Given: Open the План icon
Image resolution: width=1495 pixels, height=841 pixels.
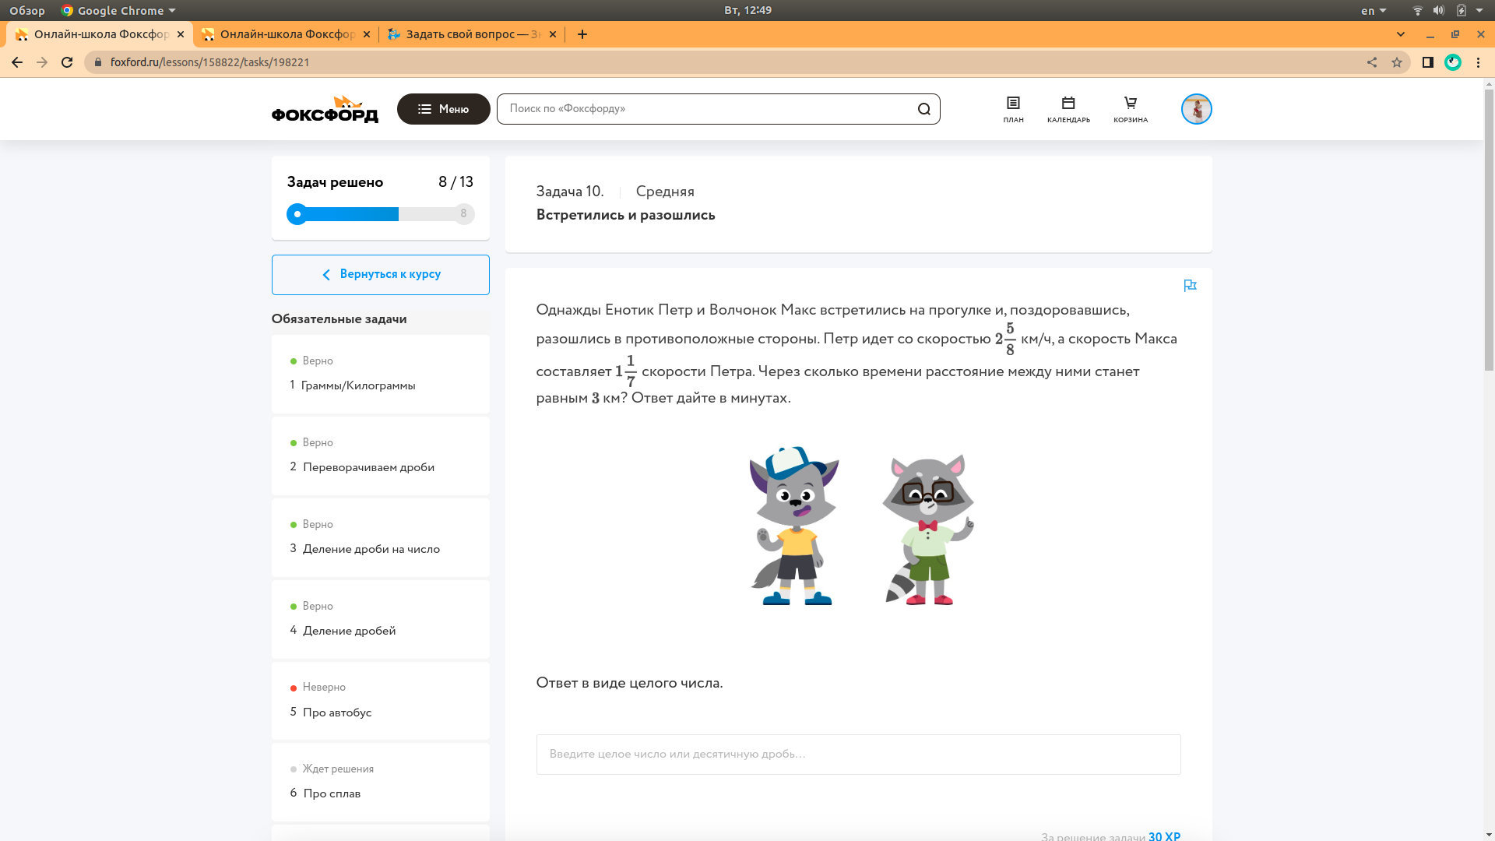Looking at the screenshot, I should (1013, 109).
